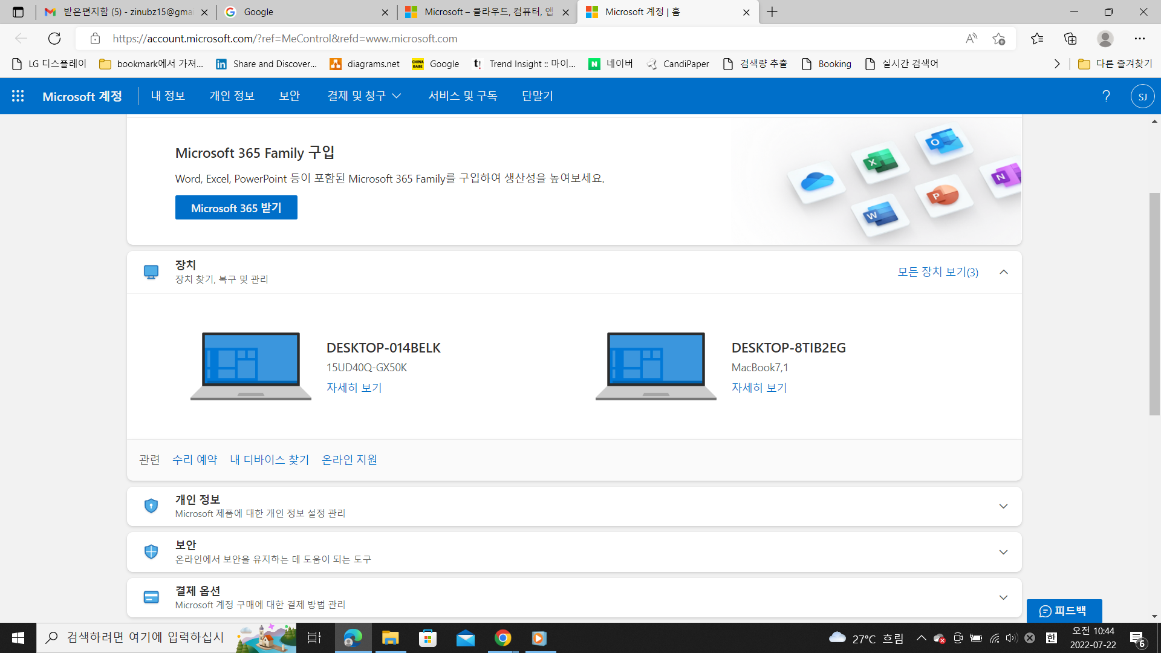Viewport: 1161px width, 653px height.
Task: Open the notification center icon
Action: click(x=1137, y=638)
